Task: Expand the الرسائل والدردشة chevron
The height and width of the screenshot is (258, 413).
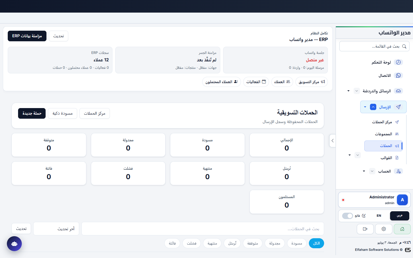Action: (356, 91)
